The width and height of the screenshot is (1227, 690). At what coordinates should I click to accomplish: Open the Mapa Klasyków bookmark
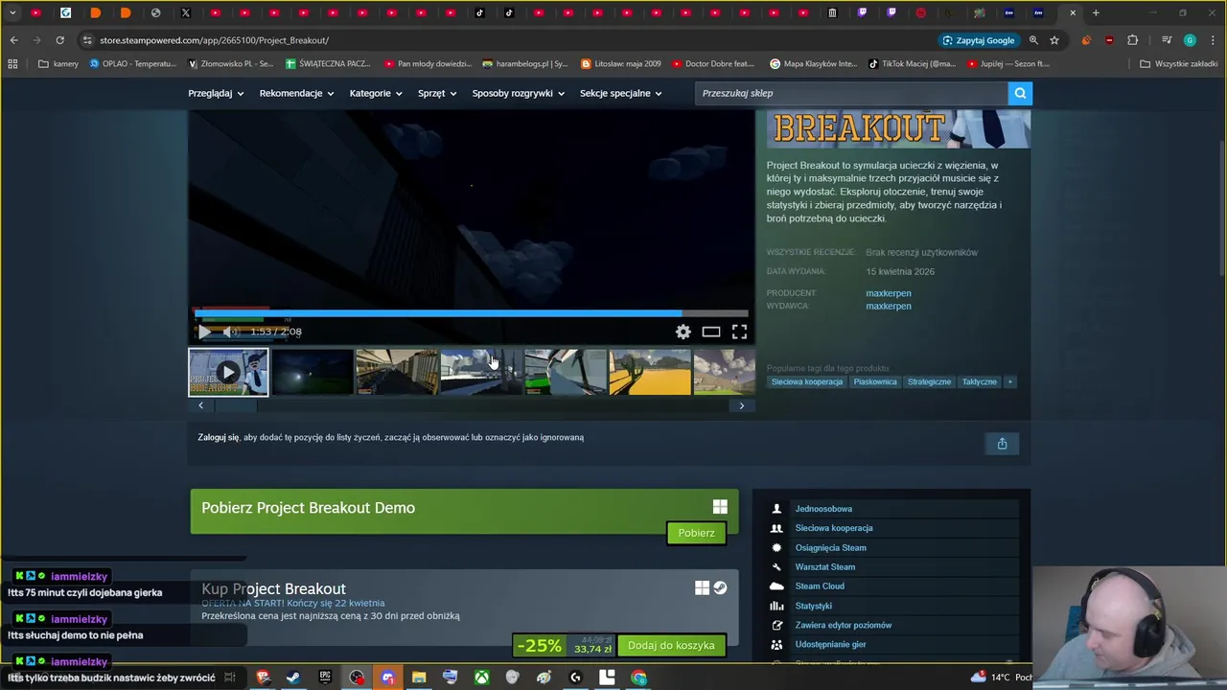point(813,63)
